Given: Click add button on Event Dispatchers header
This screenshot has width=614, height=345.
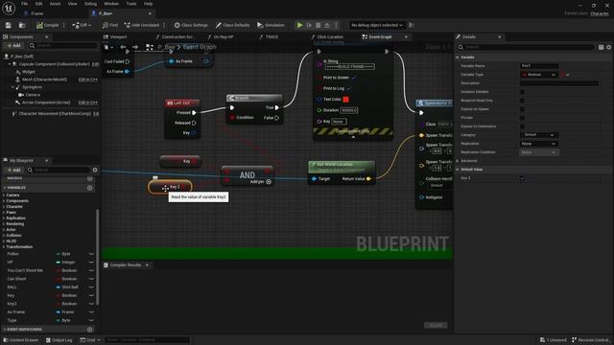Looking at the screenshot, I should (89, 330).
